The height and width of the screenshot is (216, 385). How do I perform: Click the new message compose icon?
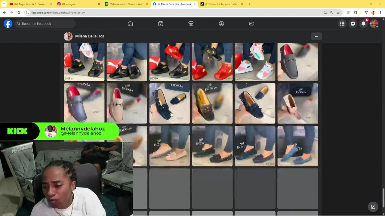[x=373, y=207]
